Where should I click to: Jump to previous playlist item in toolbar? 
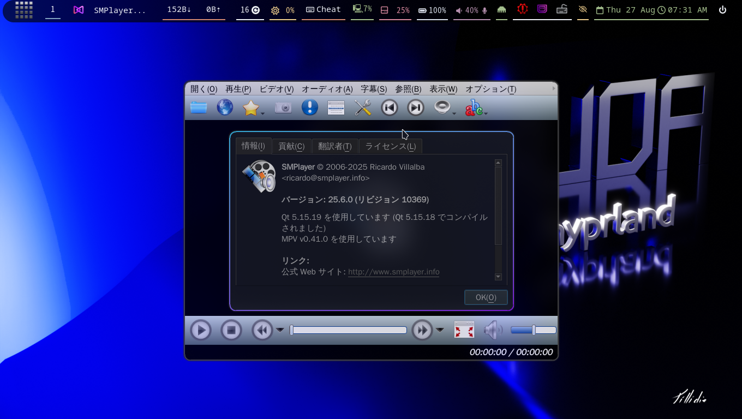click(389, 107)
